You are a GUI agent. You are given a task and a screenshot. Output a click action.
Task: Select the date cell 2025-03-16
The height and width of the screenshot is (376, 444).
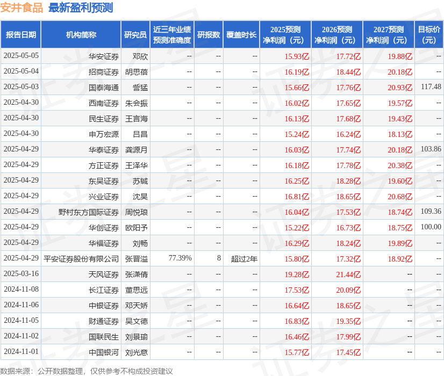pyautogui.click(x=21, y=273)
